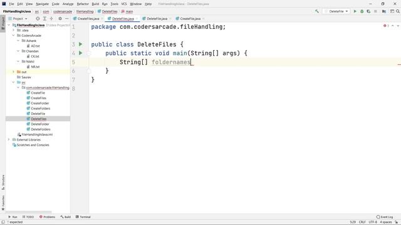Expand all in Project panel
This screenshot has height=225, width=401.
(44, 19)
